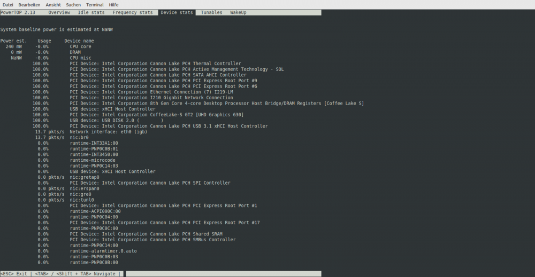Screen dimensions: 535x277
Task: Select the nic:gre0 row
Action: click(65, 194)
